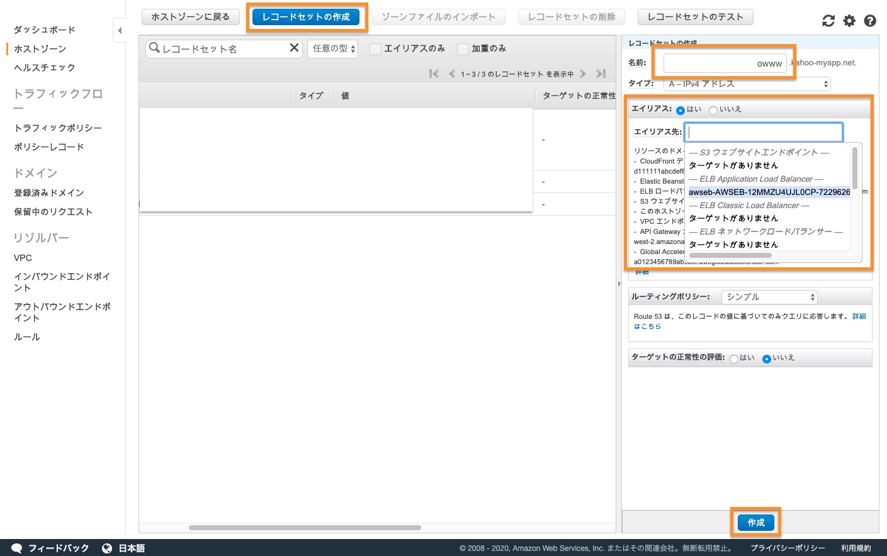Screen dimensions: 887x556
Task: Open the help question mark icon
Action: (870, 21)
